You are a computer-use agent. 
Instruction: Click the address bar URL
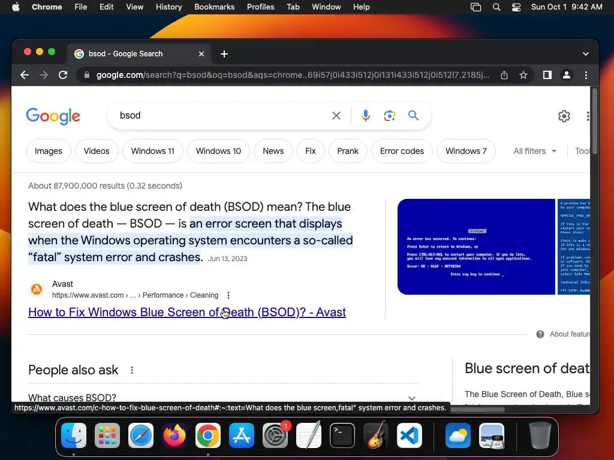pyautogui.click(x=293, y=75)
